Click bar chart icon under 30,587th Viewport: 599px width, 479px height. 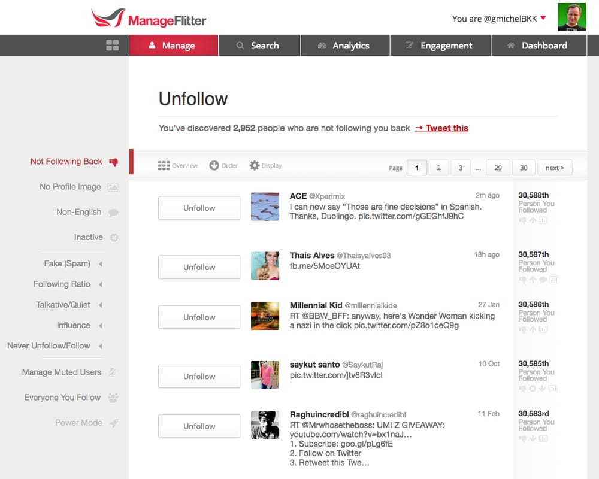pos(554,280)
